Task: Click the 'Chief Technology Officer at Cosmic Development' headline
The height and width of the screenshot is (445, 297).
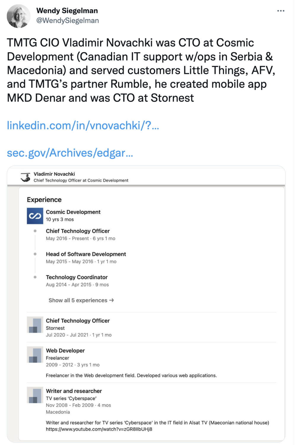Action: pyautogui.click(x=81, y=180)
